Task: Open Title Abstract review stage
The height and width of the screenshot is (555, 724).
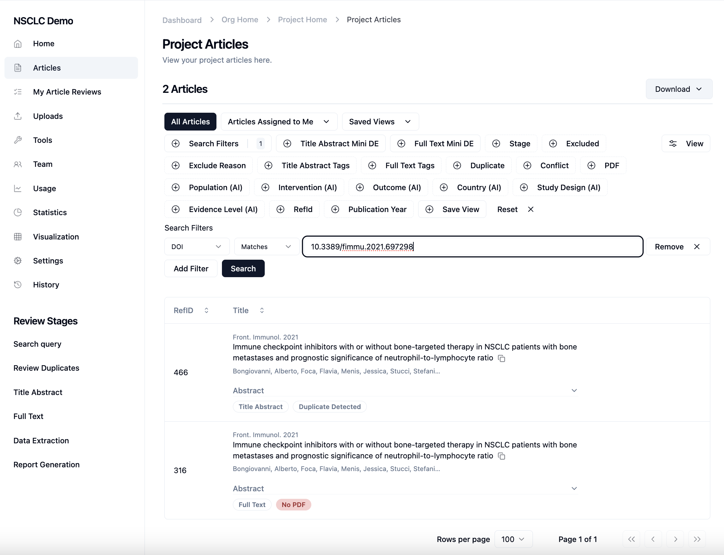Action: tap(38, 392)
